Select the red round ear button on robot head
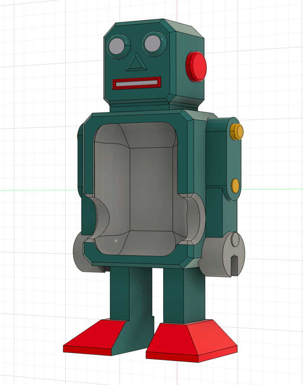 click(196, 67)
